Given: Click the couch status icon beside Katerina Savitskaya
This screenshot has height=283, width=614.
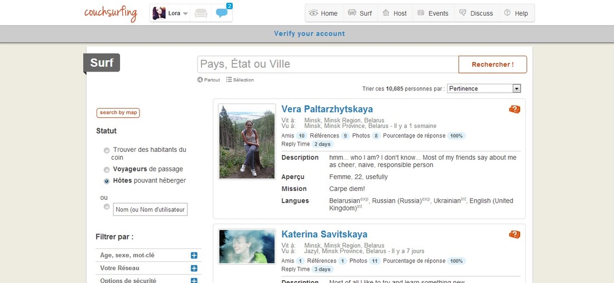Looking at the screenshot, I should (514, 234).
